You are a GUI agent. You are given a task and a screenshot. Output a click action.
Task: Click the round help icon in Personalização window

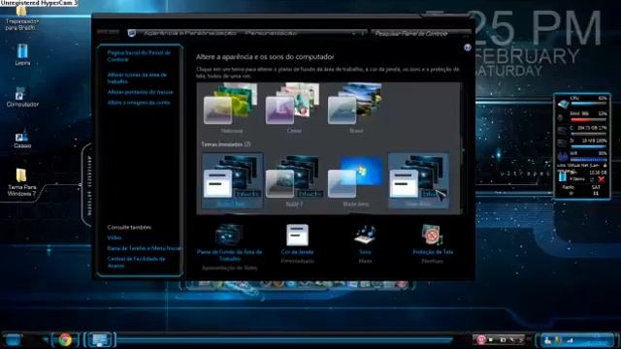pos(468,48)
